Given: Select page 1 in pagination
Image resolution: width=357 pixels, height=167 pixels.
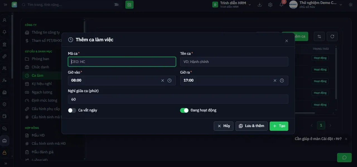Looking at the screenshot, I should click(321, 126).
